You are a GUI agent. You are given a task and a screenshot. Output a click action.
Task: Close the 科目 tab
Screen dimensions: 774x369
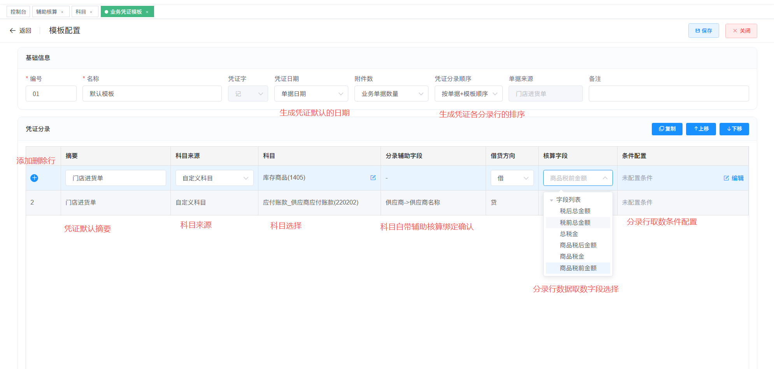(x=91, y=12)
